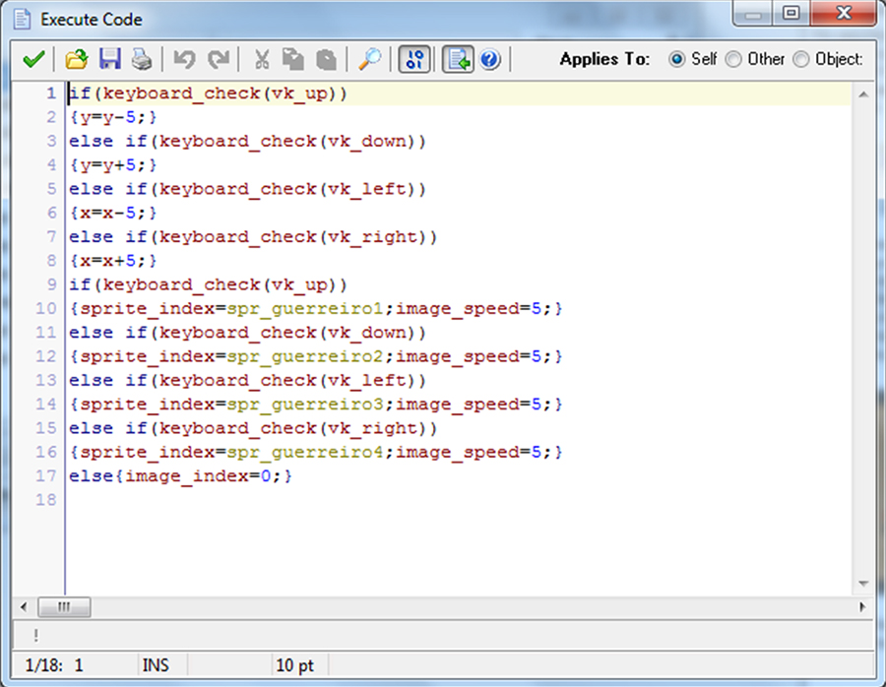Print the code with printer icon
Viewport: 886px width, 687px height.
pyautogui.click(x=142, y=60)
